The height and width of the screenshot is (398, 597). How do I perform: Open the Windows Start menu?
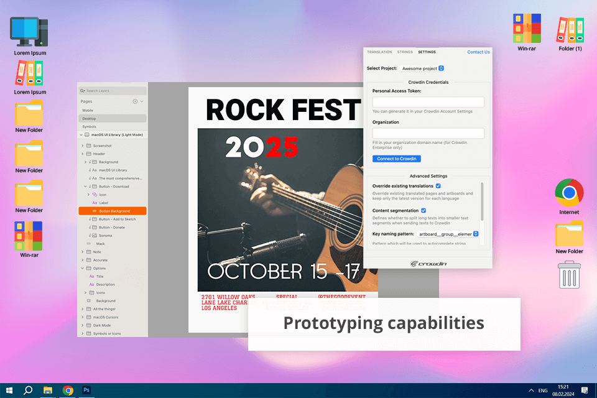point(9,391)
